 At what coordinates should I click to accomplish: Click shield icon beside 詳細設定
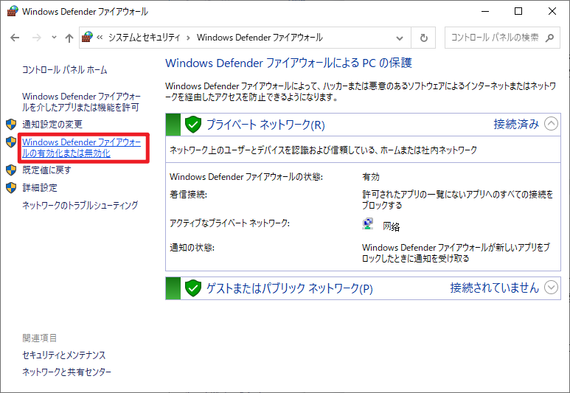[x=11, y=188]
